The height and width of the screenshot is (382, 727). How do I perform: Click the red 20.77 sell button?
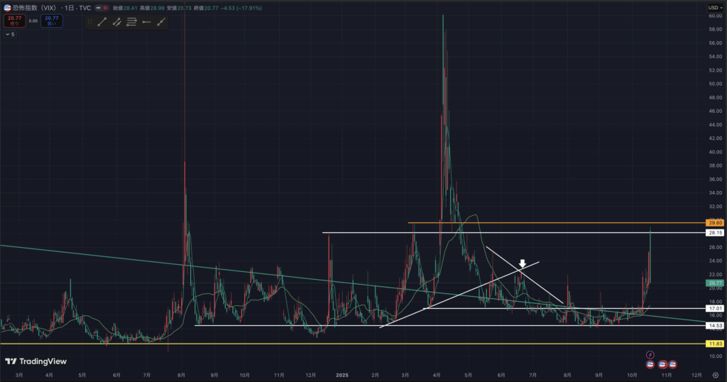[x=13, y=21]
